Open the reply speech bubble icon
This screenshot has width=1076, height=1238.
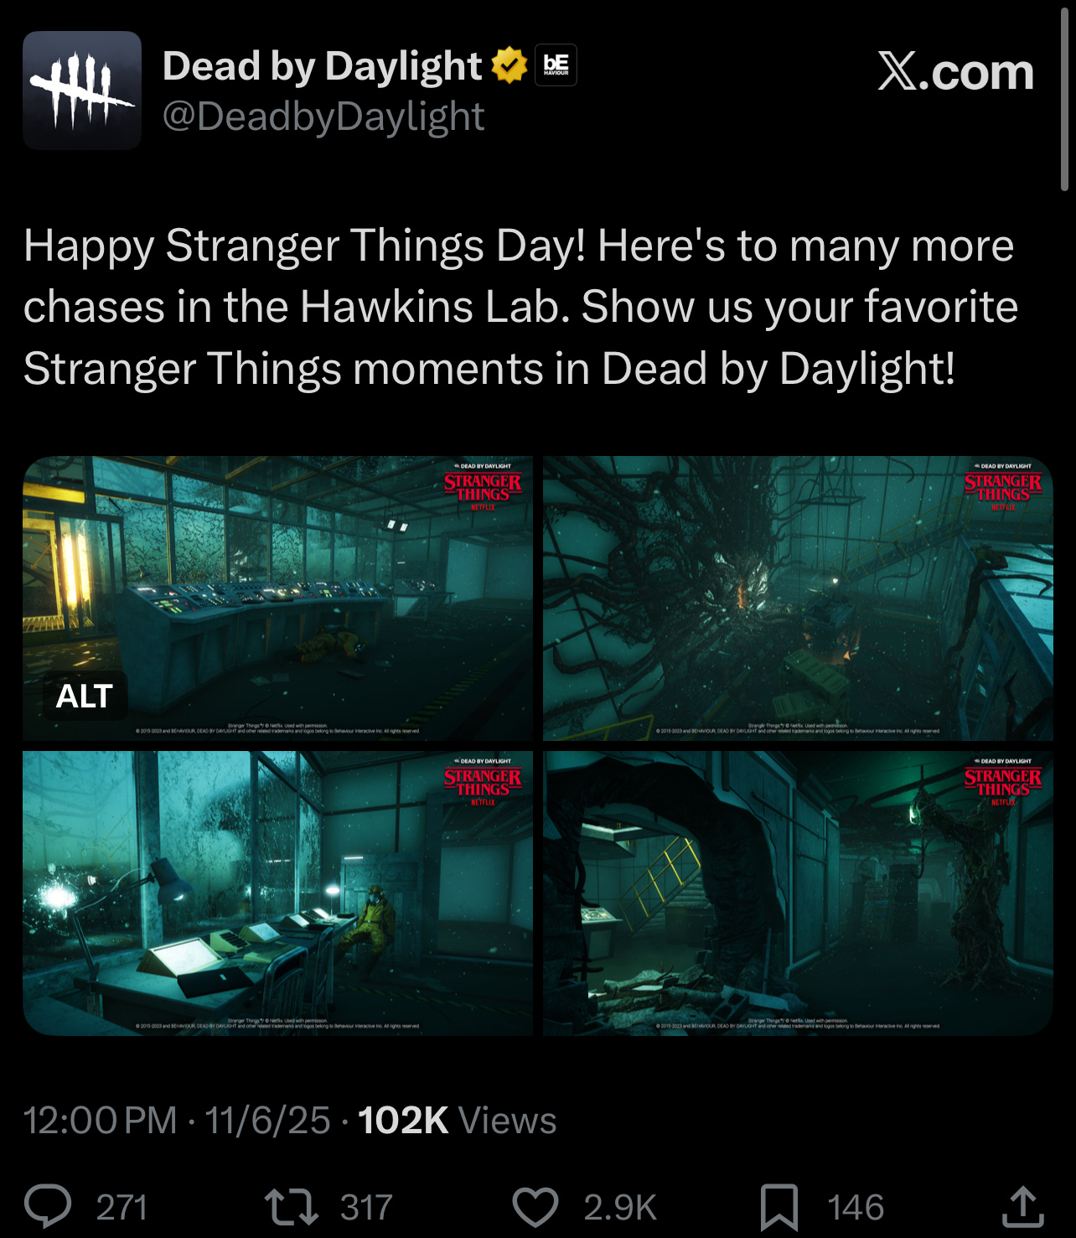click(48, 1207)
